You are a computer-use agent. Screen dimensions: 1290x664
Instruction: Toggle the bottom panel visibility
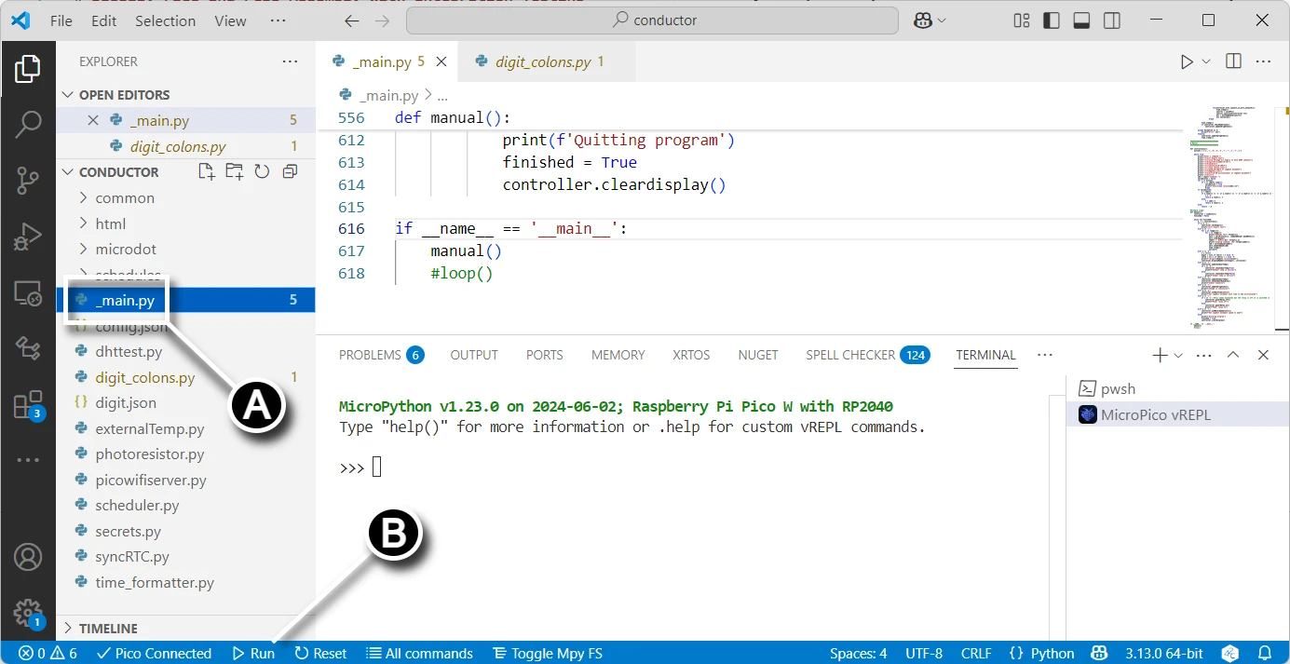pos(1081,20)
